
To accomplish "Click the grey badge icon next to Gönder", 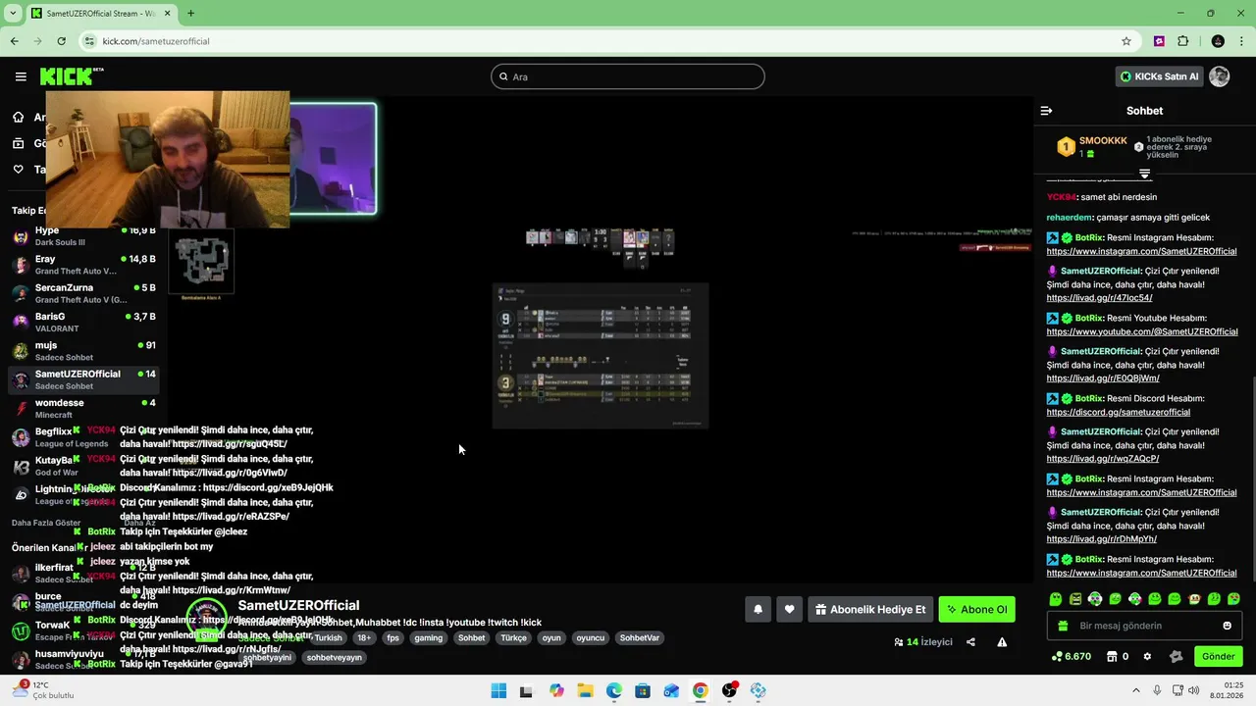I will click(1176, 656).
